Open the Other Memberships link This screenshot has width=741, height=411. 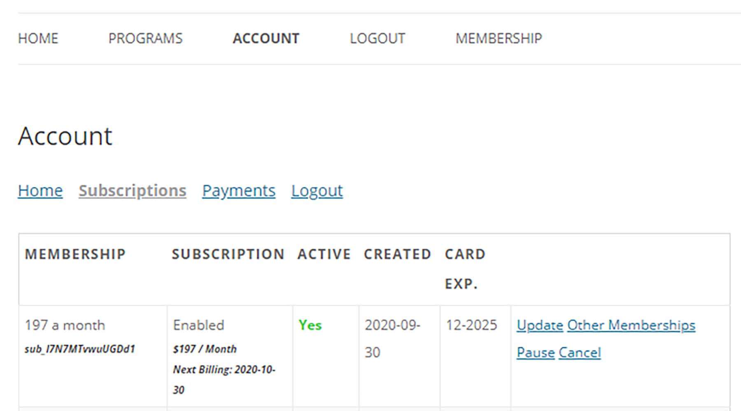[x=631, y=325]
